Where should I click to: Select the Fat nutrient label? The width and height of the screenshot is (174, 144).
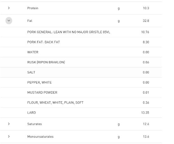click(x=30, y=21)
